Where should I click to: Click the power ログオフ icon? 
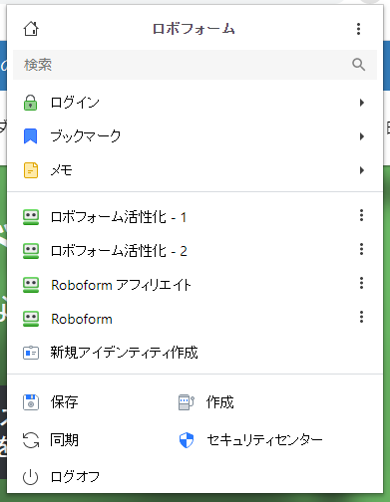point(31,477)
